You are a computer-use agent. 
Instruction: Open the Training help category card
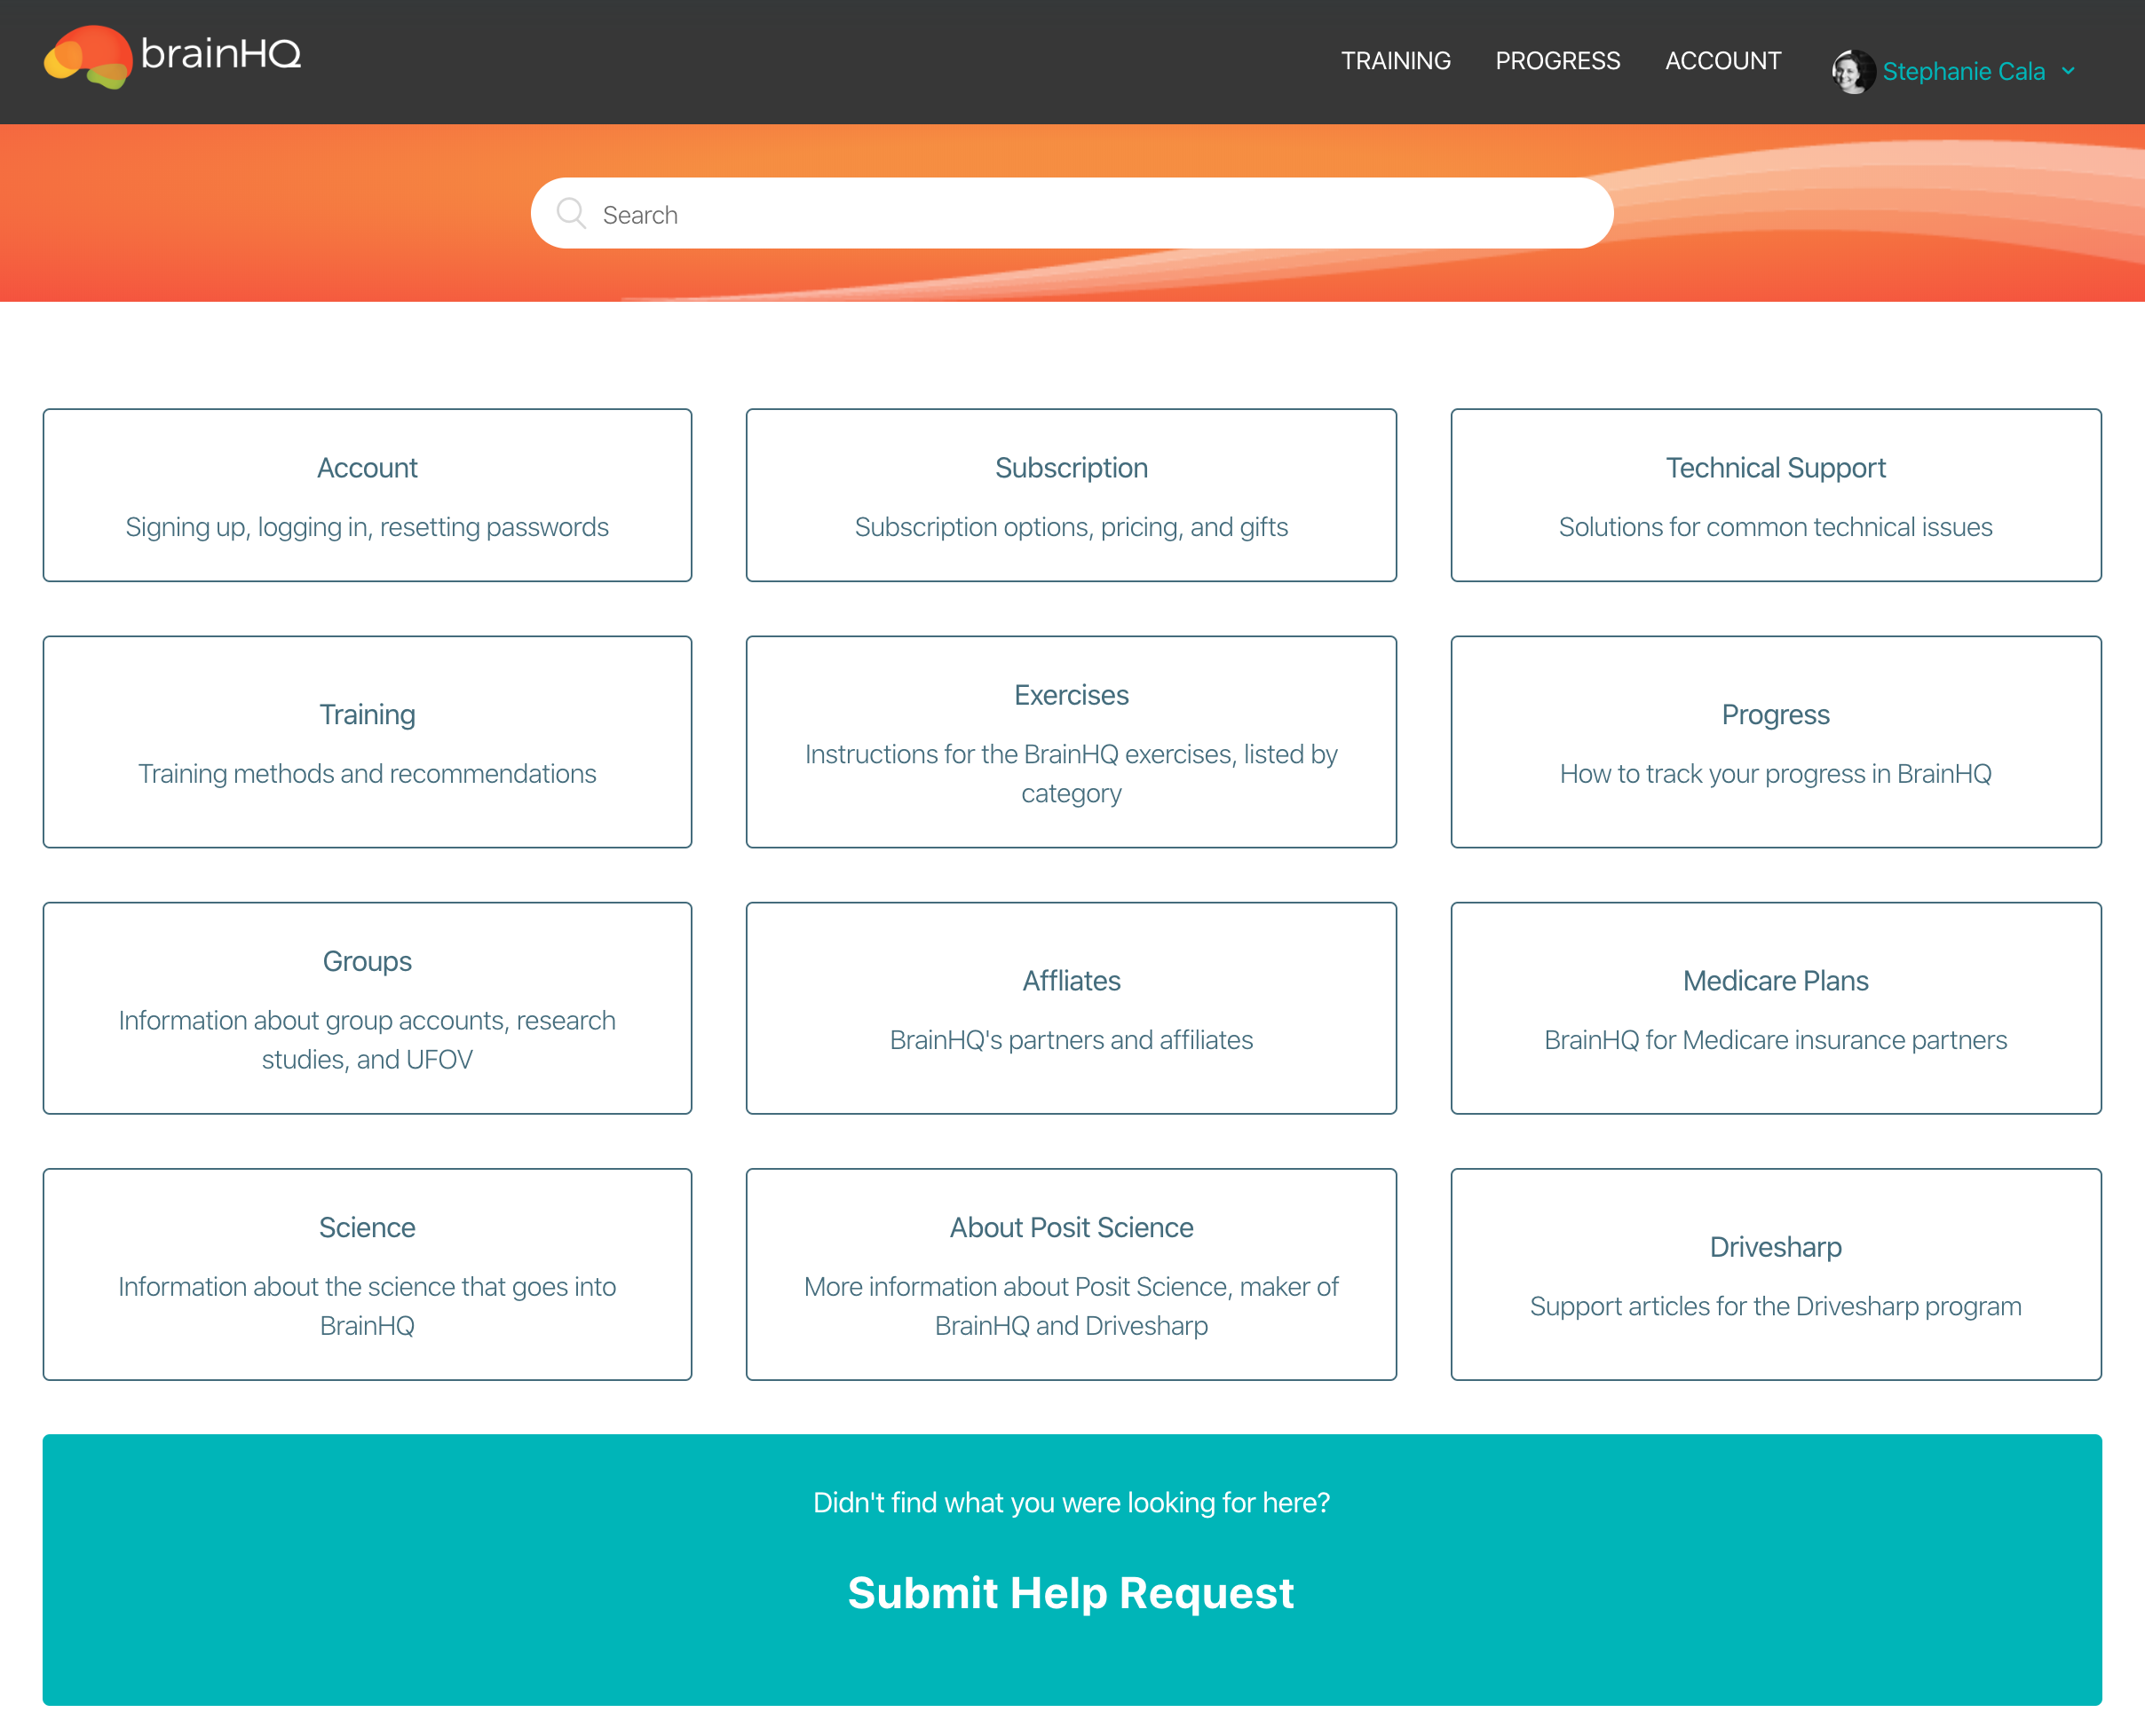click(368, 742)
